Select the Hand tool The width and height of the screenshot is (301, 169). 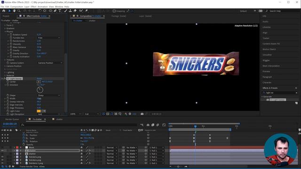click(x=14, y=11)
